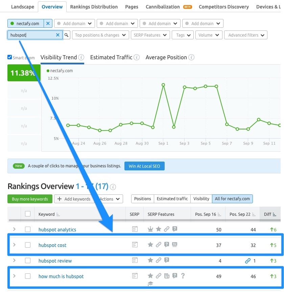Click the graduation cap icon for how much is hubspot
This screenshot has height=292, width=284.
(x=150, y=284)
